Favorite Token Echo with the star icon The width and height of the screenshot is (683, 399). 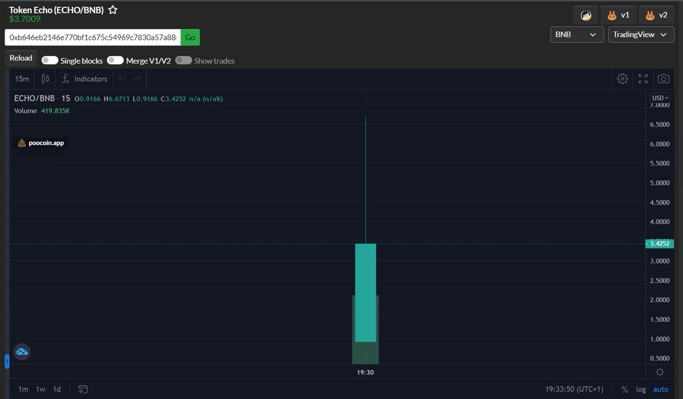(x=113, y=9)
